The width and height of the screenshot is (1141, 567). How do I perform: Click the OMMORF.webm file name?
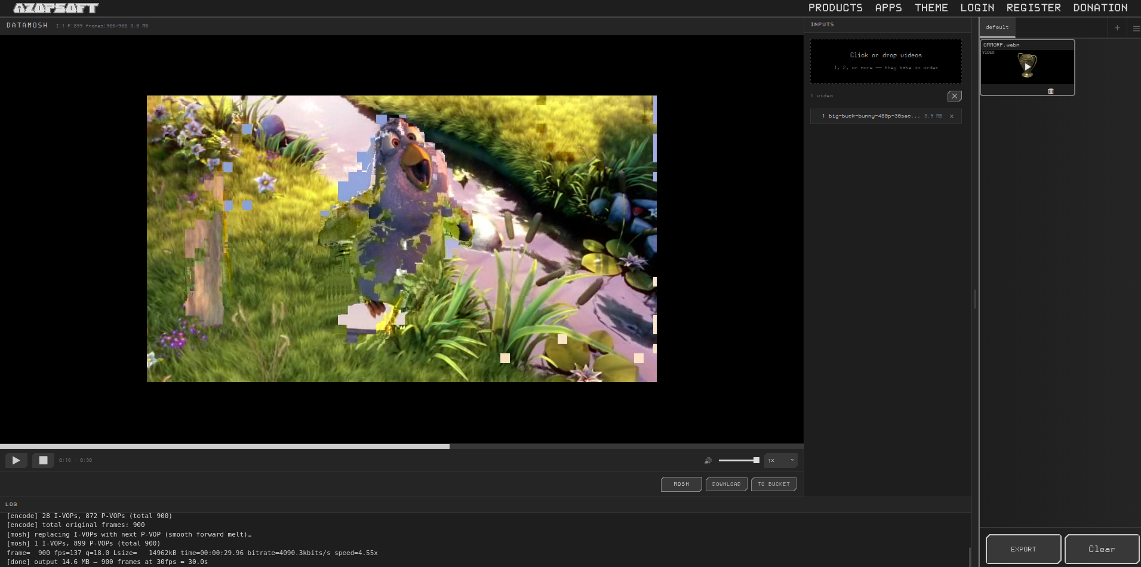pos(1001,45)
